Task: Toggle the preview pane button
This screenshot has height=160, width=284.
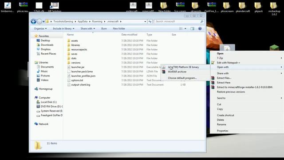Action: click(x=192, y=28)
